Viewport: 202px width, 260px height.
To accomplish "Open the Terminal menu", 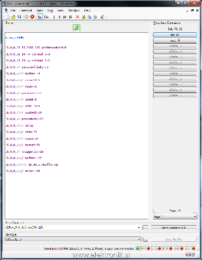I will (26, 10).
